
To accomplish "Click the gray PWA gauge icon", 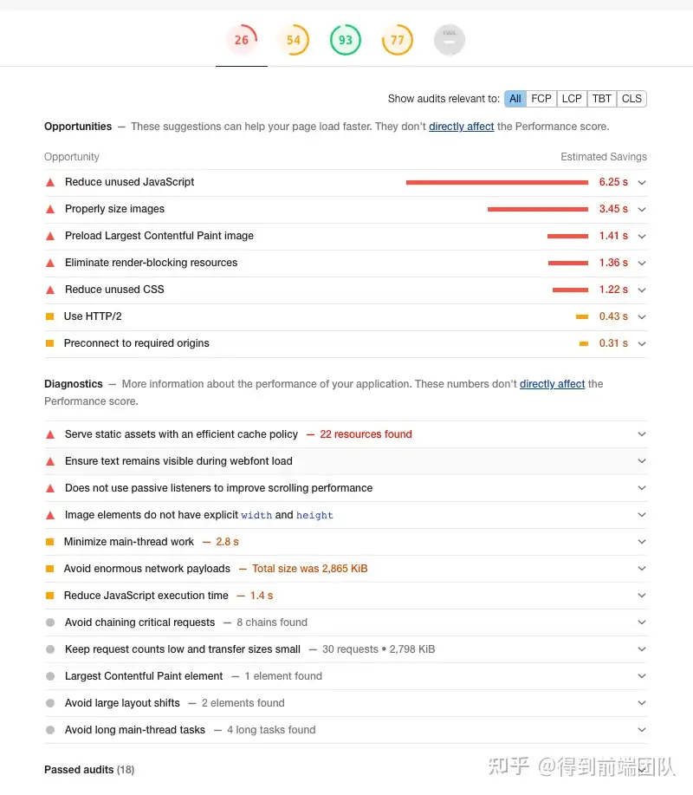I will click(x=450, y=40).
